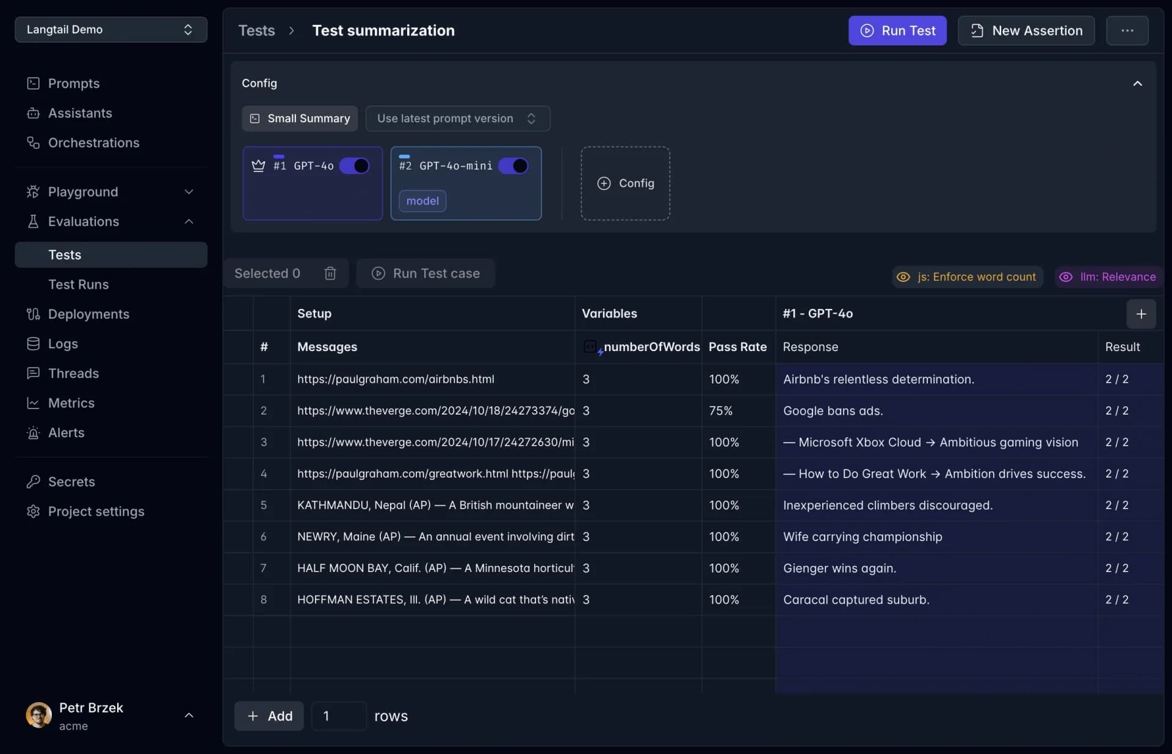Click the Metrics chart icon
The image size is (1172, 754).
point(33,403)
